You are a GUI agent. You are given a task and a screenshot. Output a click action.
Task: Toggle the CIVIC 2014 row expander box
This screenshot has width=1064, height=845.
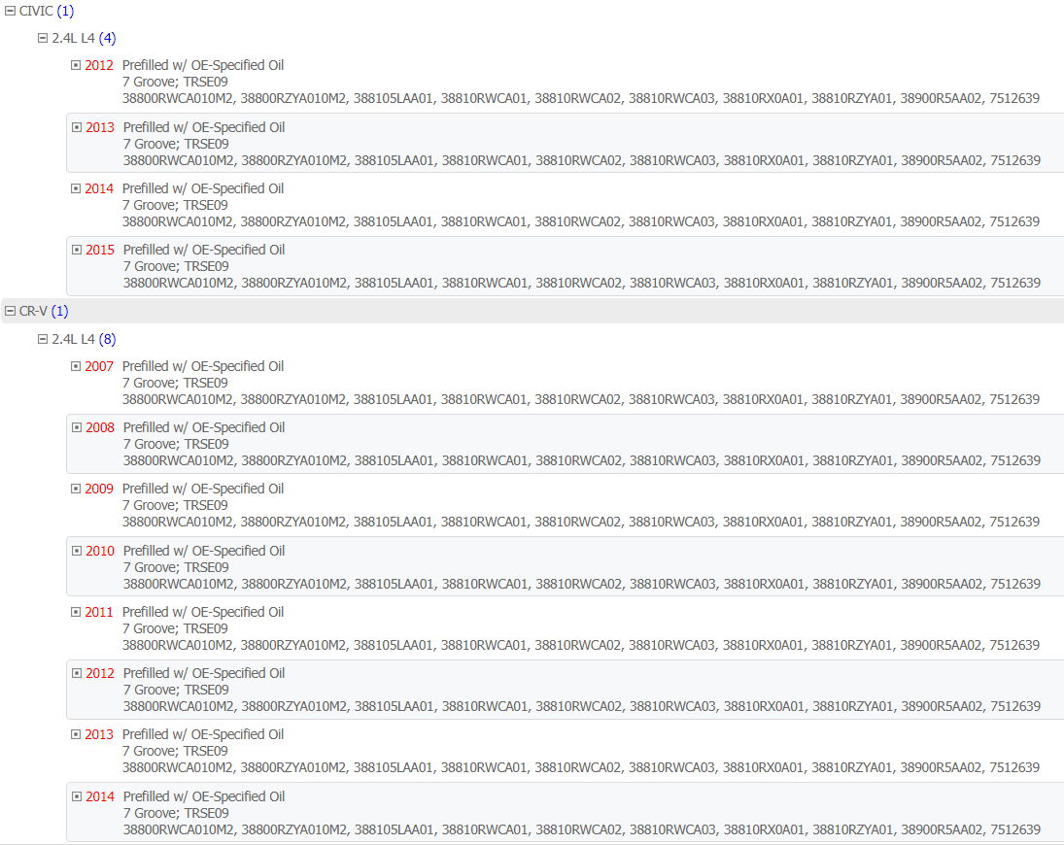point(76,188)
